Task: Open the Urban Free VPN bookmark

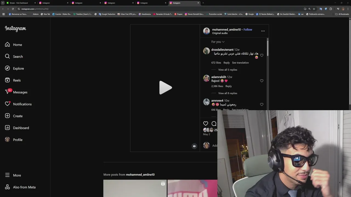Action: tap(127, 14)
